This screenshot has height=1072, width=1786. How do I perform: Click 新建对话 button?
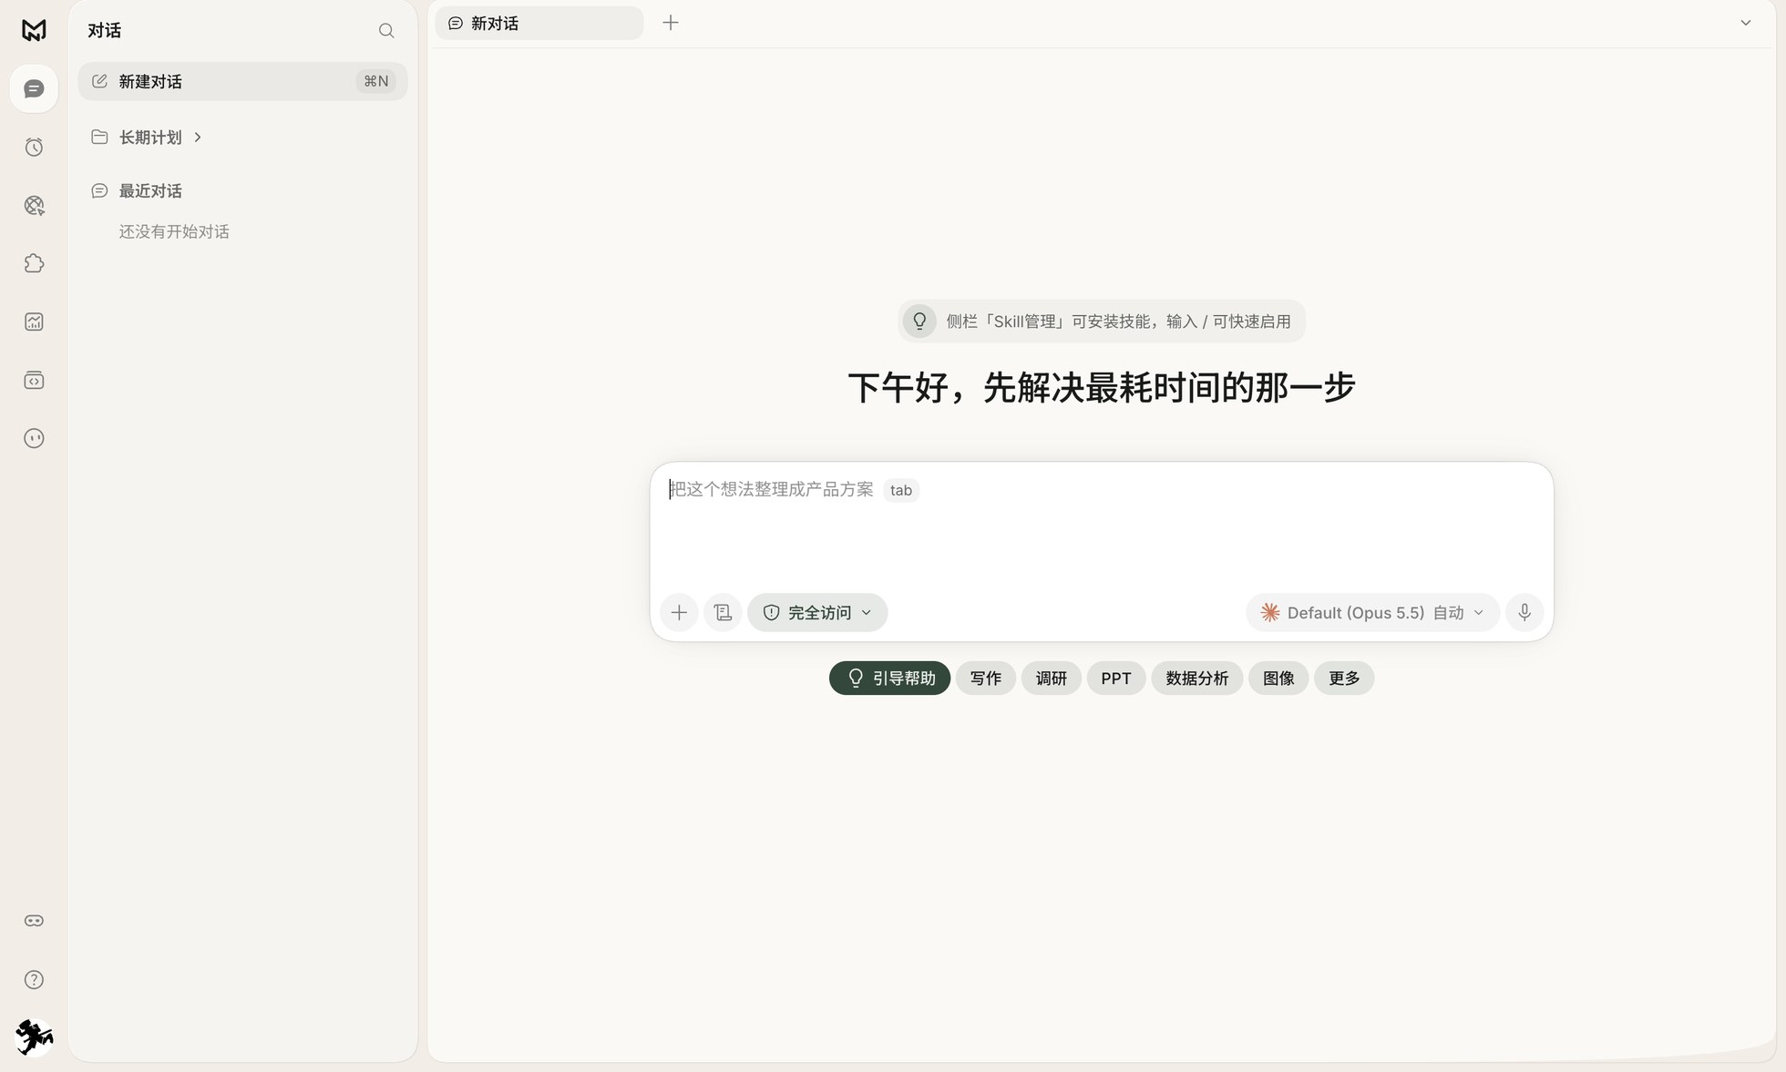coord(242,81)
